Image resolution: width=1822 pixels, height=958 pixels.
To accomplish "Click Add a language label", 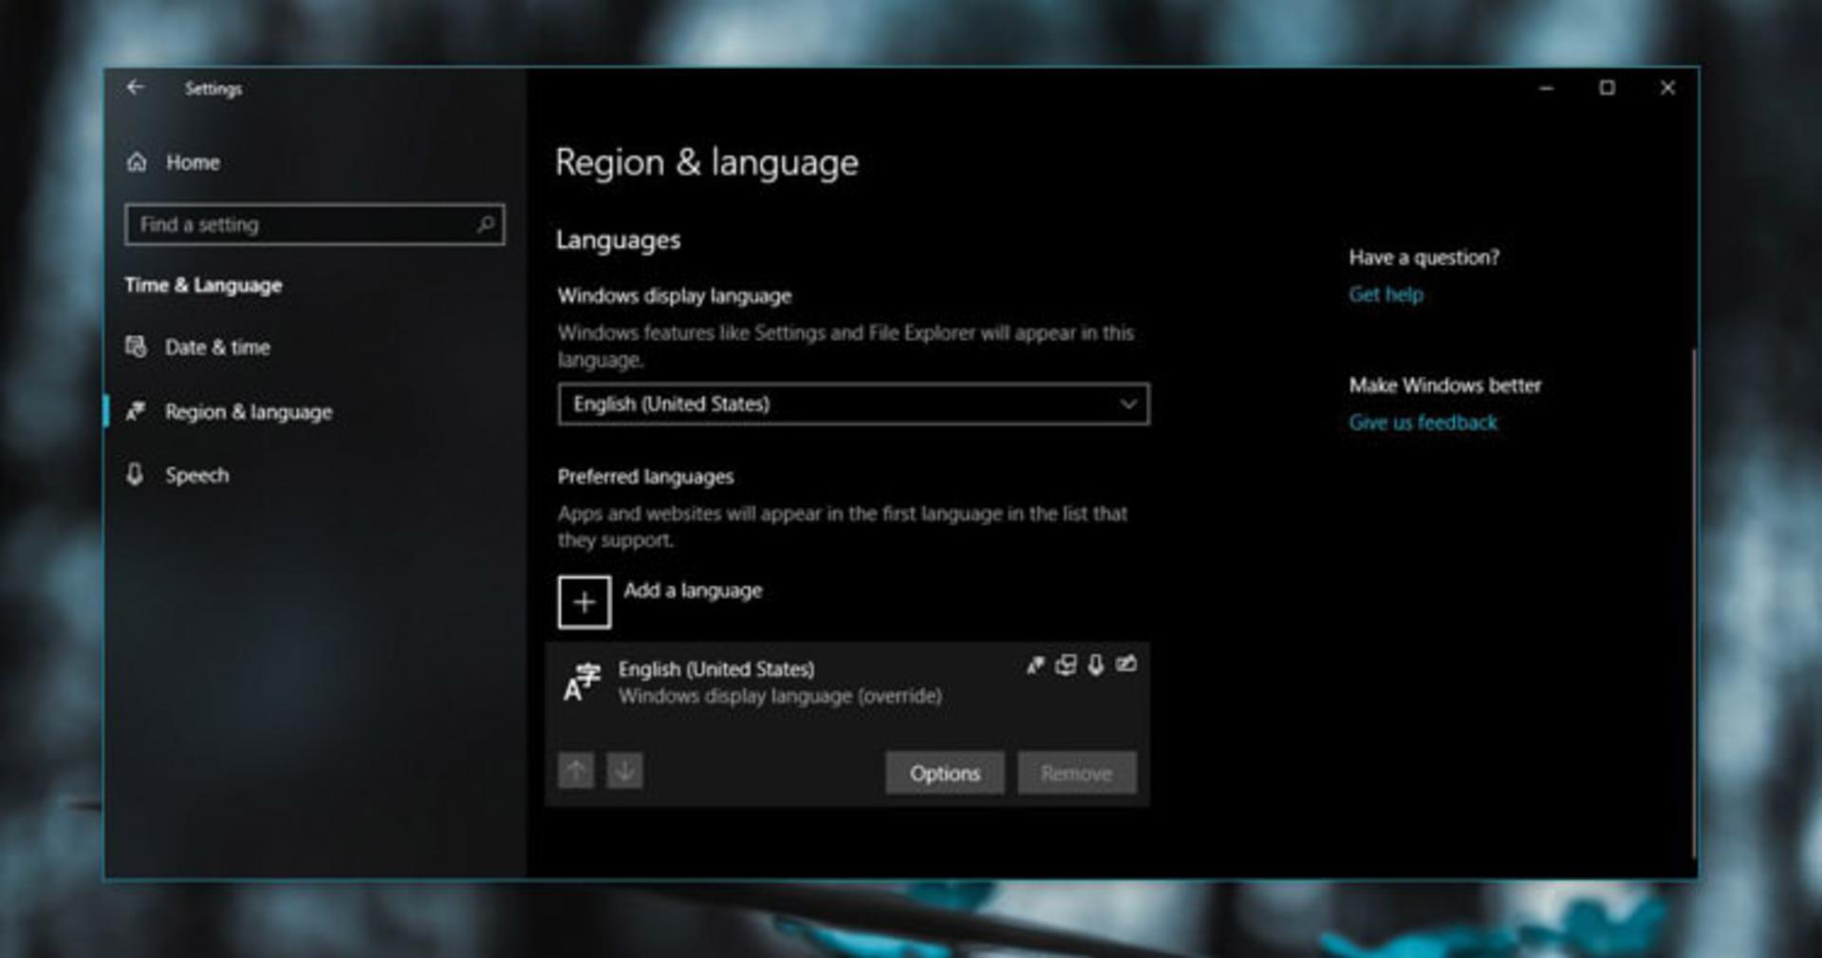I will (x=693, y=591).
